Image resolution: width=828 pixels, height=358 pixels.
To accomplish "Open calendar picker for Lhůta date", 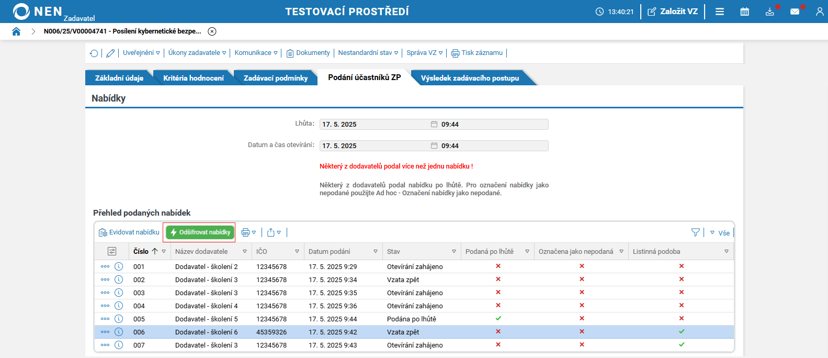I will (x=434, y=124).
